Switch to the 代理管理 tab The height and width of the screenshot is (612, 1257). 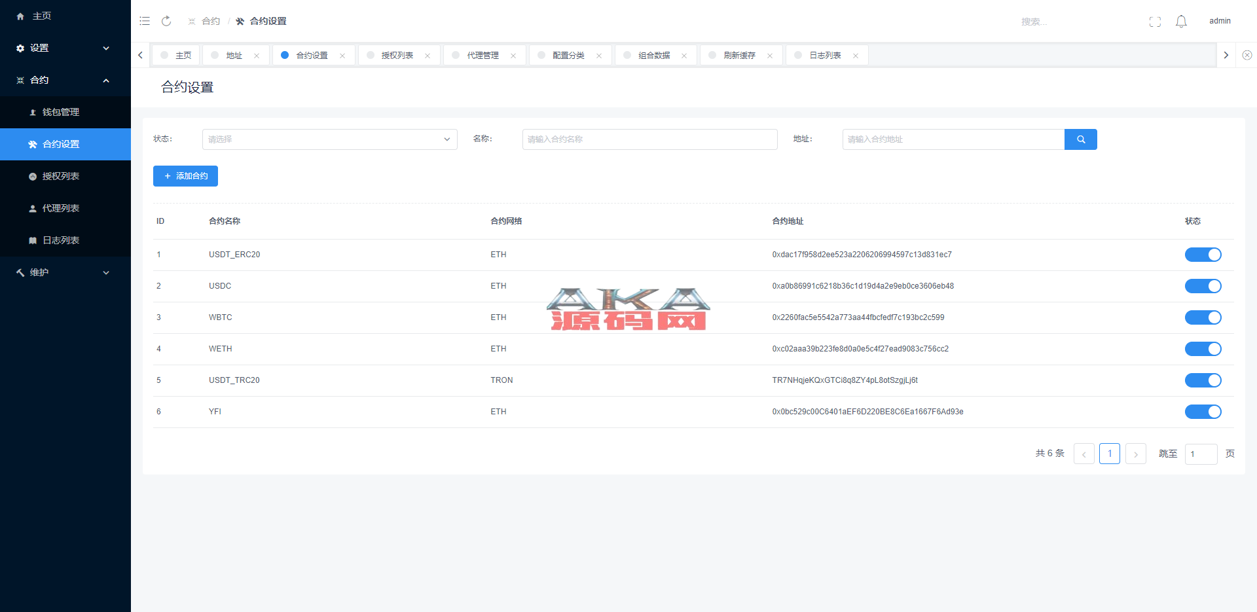click(483, 56)
